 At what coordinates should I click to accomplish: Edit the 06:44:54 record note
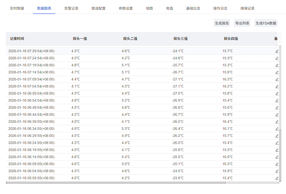point(277,115)
